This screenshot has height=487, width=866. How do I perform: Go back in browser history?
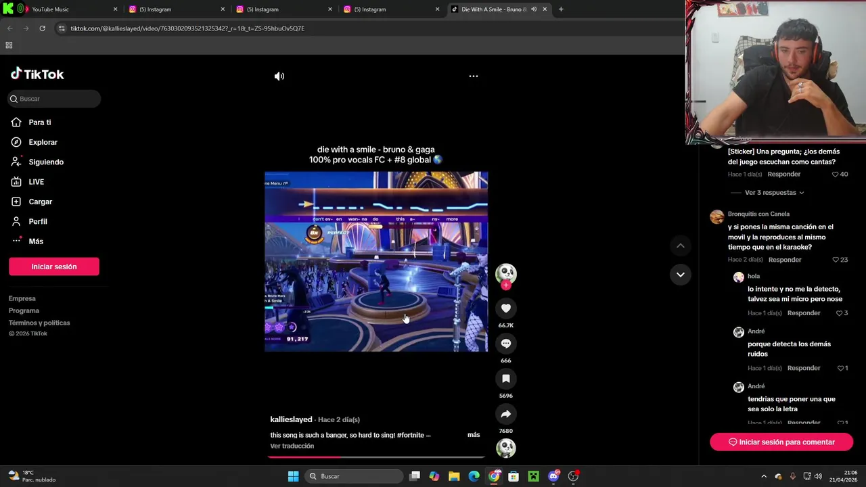(x=9, y=28)
